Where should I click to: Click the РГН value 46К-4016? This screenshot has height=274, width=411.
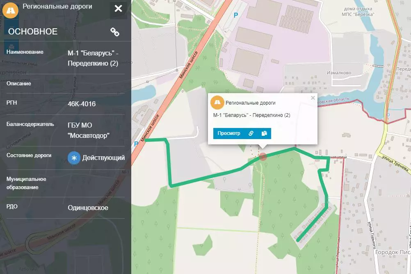pos(82,104)
